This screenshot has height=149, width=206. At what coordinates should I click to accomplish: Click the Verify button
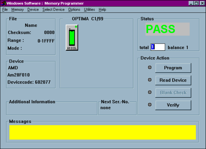[x=173, y=105]
